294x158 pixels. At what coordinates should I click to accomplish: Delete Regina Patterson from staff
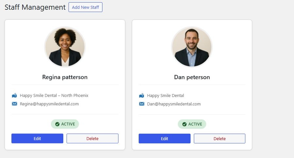click(92, 139)
